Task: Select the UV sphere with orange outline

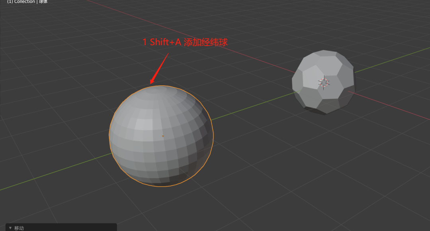Action: [x=161, y=136]
